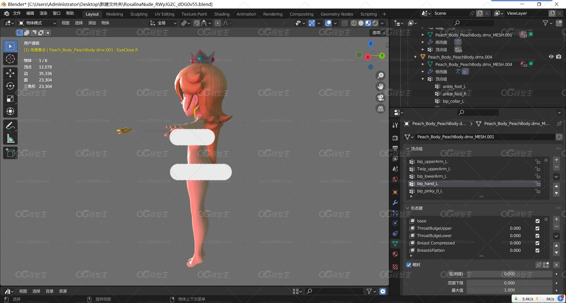Uncheck the ThroatBulgeUpper shape key checkbox
This screenshot has height=303, width=566.
click(537, 229)
